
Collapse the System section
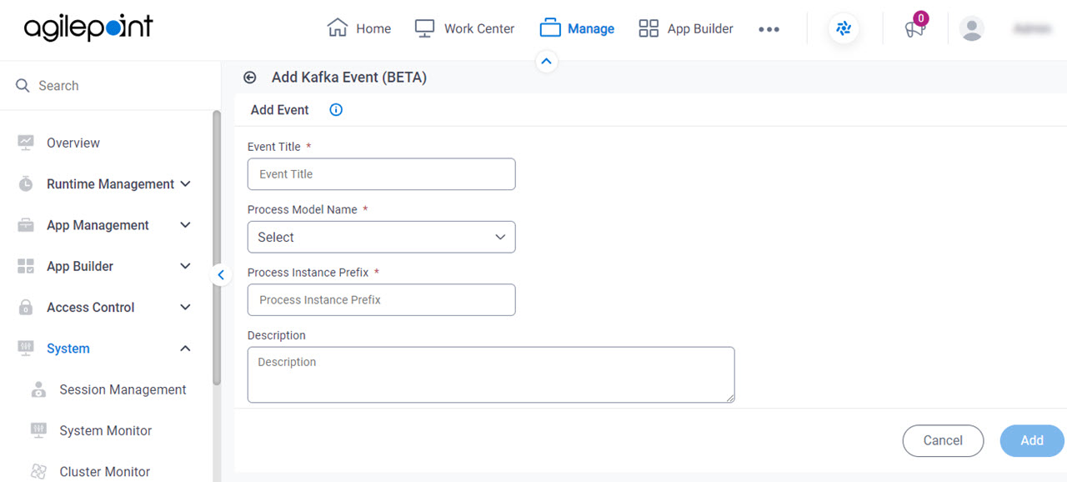104,349
